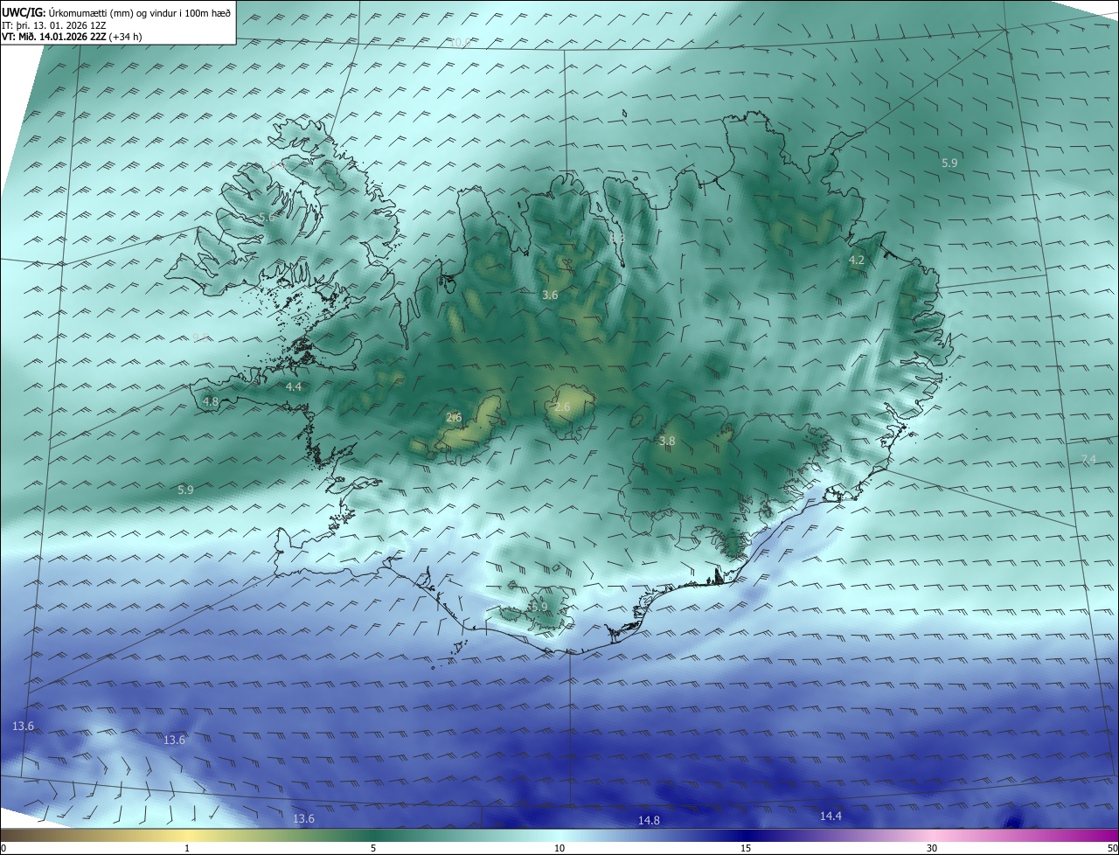Screen dimensions: 1119x855
Task: Click the 5 tick label on color scale
Action: pos(373,848)
